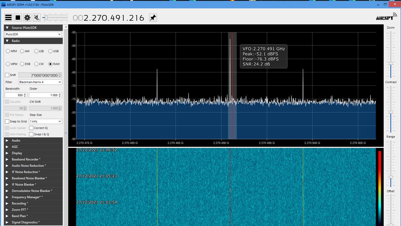This screenshot has height=226, width=401.
Task: Open the Blackman-Harris 4 filter dropdown
Action: (x=40, y=82)
